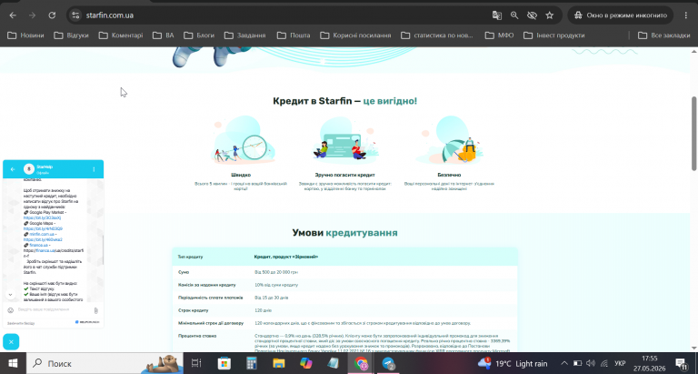Click the Windows search box Поиск
The height and width of the screenshot is (374, 698).
coord(105,363)
